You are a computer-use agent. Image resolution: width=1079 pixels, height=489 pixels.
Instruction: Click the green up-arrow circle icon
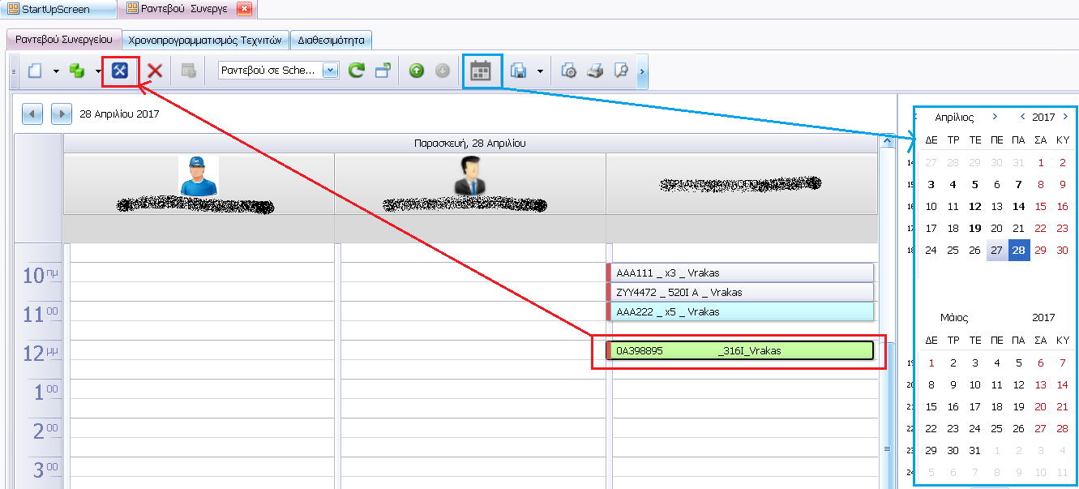[417, 71]
